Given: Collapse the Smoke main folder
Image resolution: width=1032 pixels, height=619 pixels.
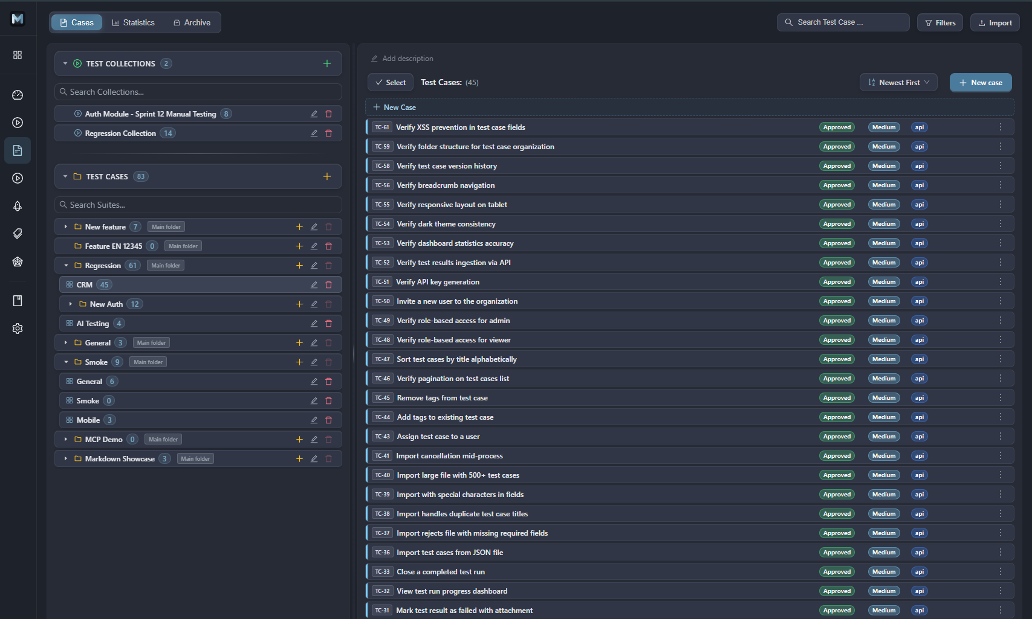Looking at the screenshot, I should (x=66, y=362).
